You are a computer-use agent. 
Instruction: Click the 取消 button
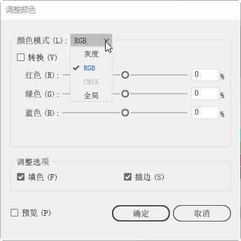(x=202, y=213)
